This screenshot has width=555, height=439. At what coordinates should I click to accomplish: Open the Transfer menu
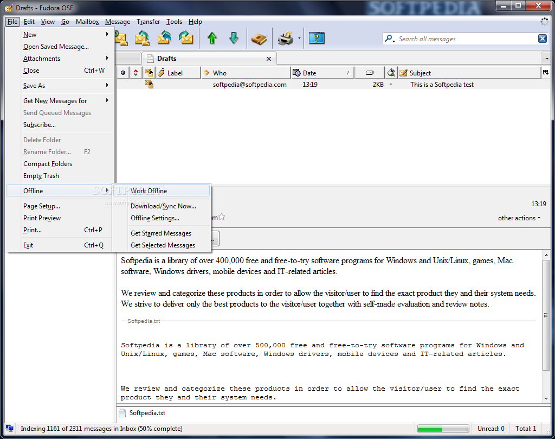click(149, 22)
